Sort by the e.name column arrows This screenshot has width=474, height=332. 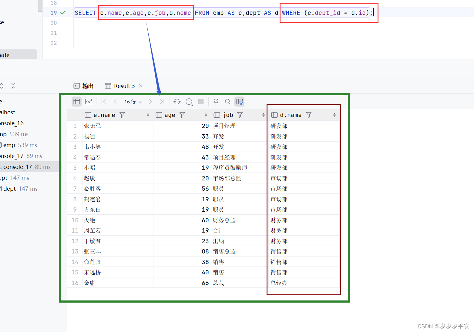(148, 115)
